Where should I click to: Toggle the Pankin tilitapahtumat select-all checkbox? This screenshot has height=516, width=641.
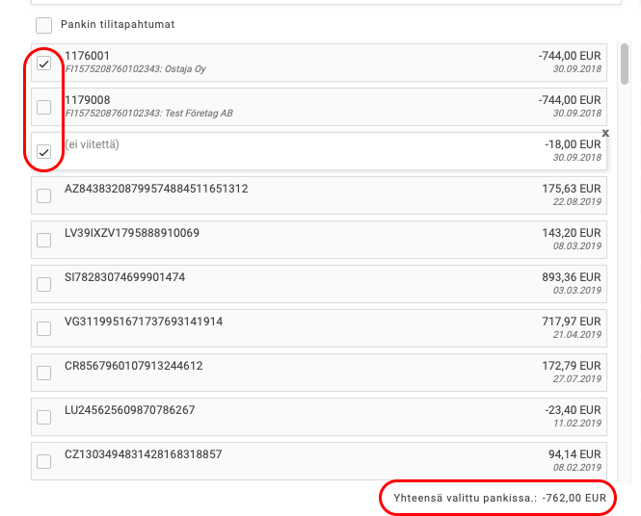click(43, 24)
